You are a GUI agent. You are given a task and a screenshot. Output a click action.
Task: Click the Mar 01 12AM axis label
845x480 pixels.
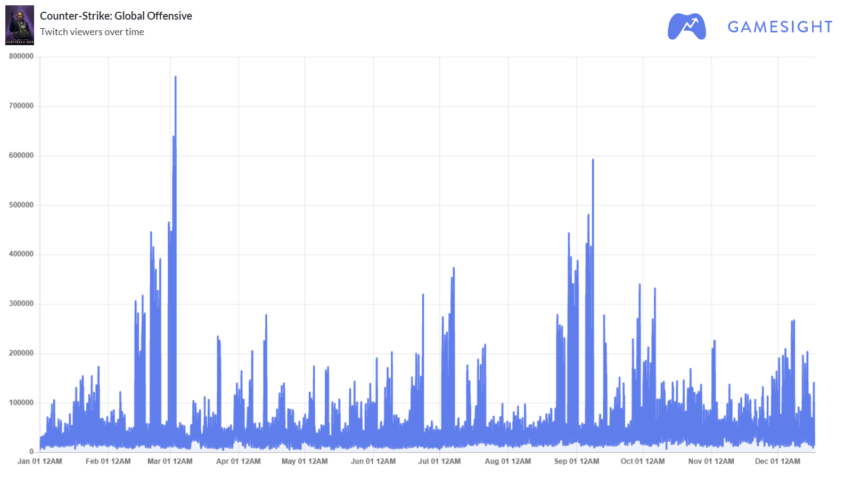coord(170,461)
